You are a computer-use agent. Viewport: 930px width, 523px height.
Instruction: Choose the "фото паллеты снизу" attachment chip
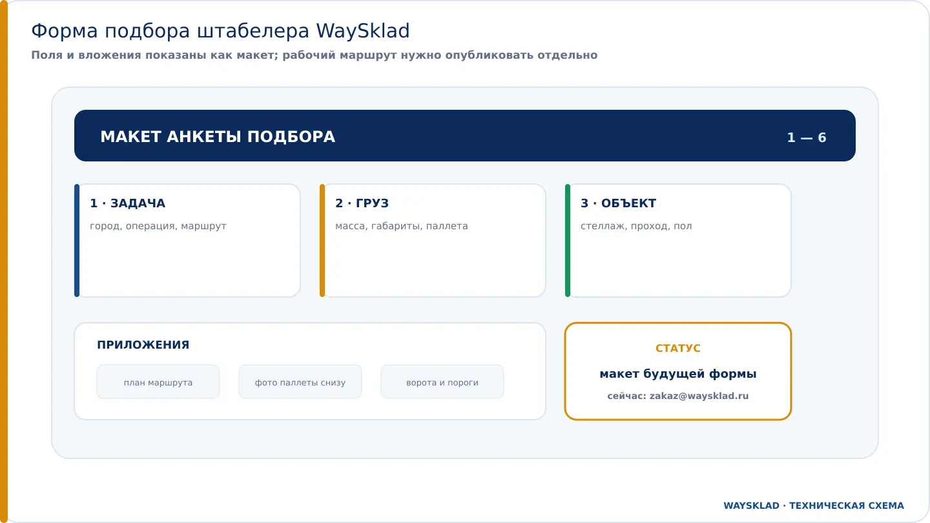300,382
